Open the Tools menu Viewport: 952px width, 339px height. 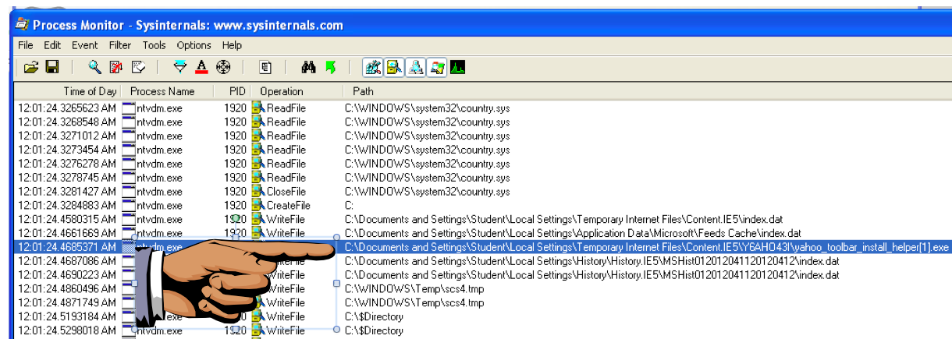tap(155, 45)
